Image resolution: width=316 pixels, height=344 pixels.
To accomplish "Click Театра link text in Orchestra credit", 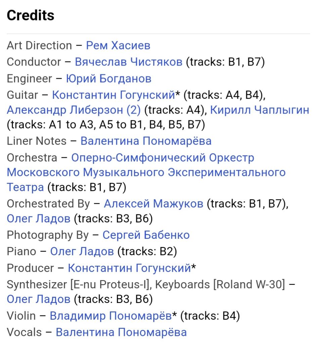I will (25, 187).
